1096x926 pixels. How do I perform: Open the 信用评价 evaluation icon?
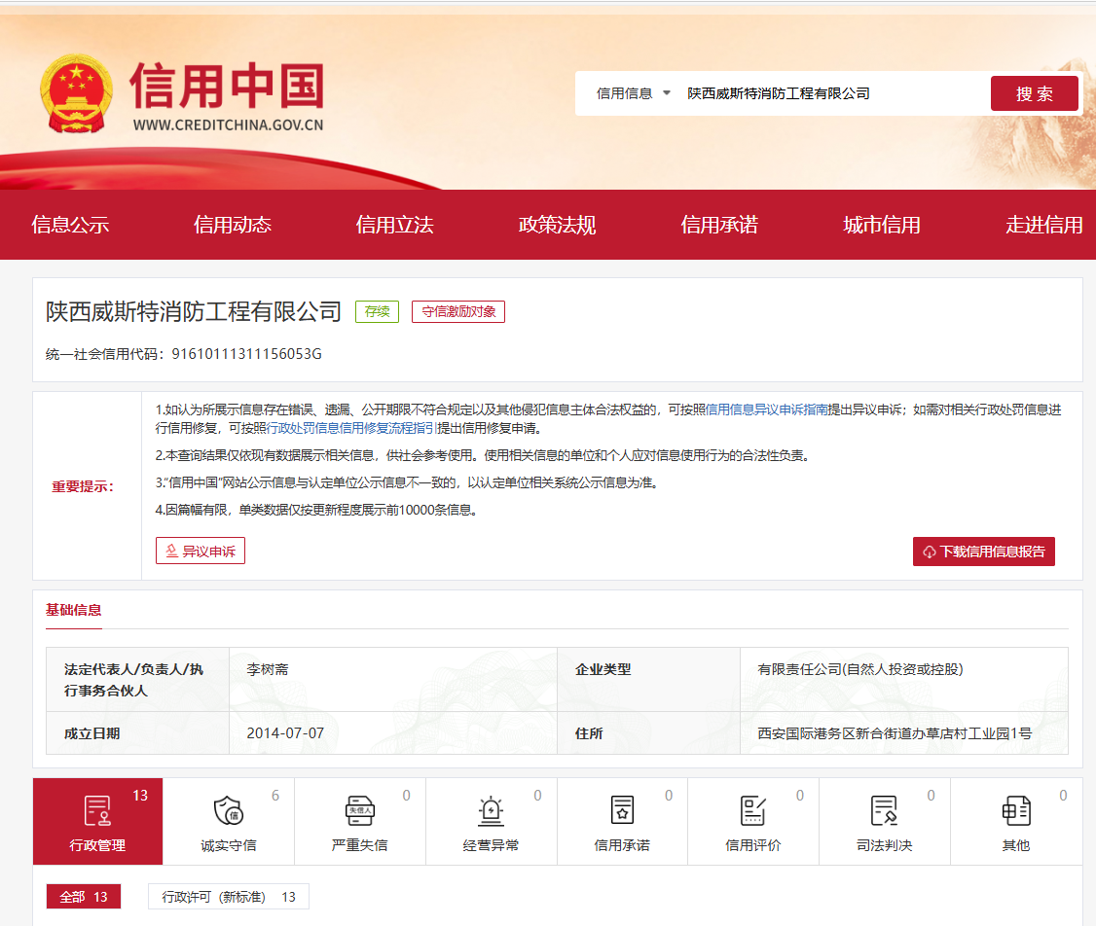pos(753,811)
